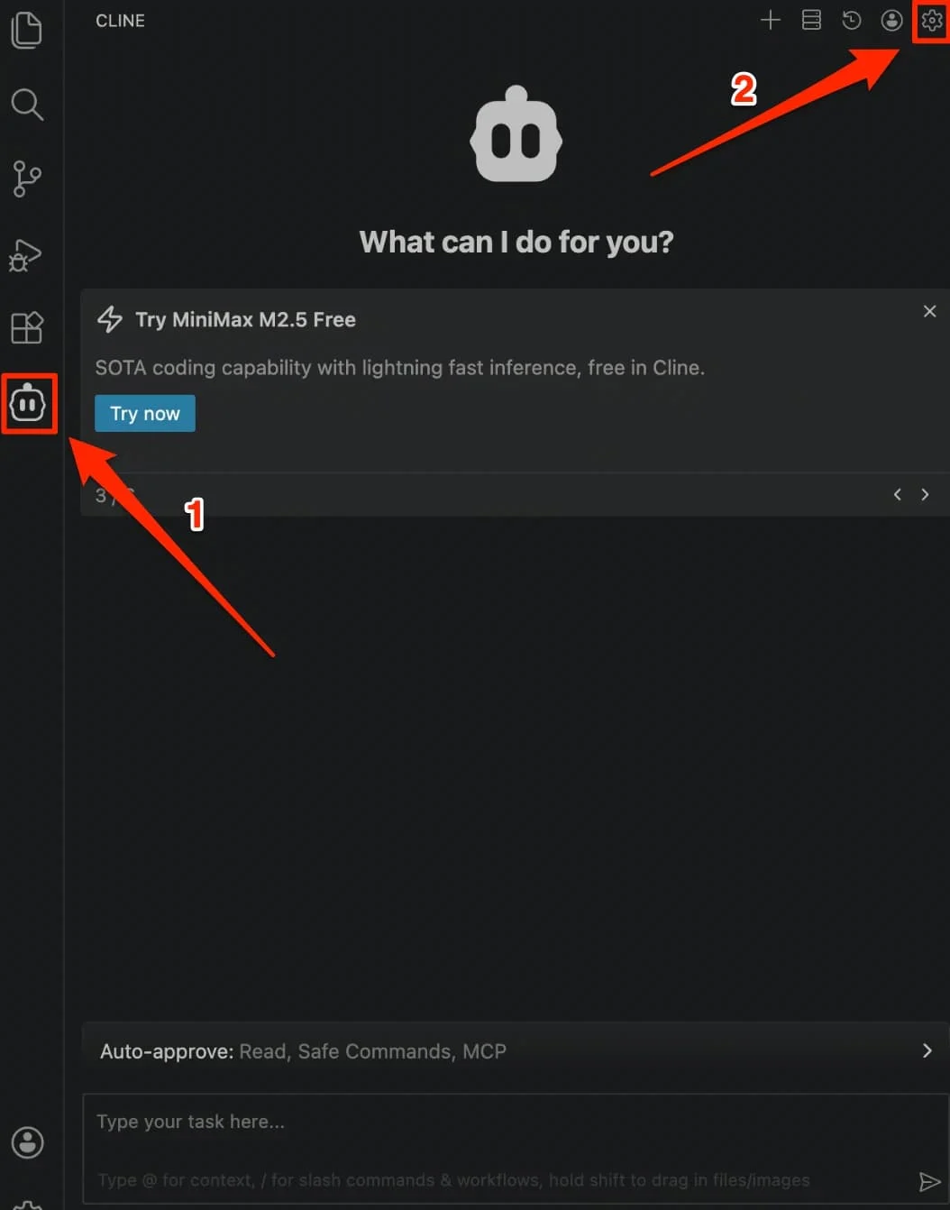Open the Explorer files icon
This screenshot has height=1210, width=950.
point(27,30)
